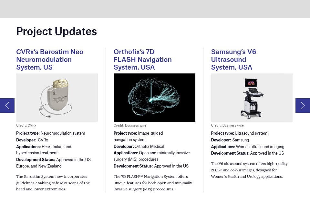Select 'Project type: Image-guided navigation system'

138,137
